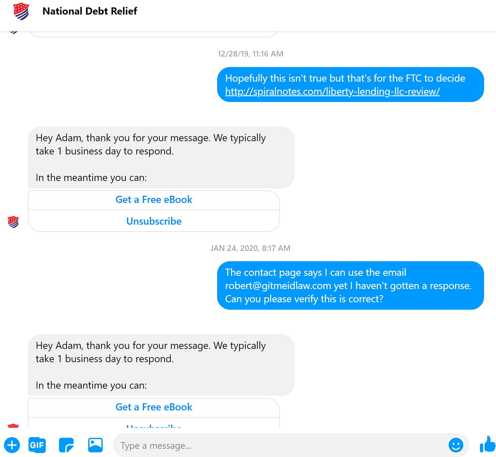This screenshot has width=496, height=457.
Task: Choose a sticker icon
Action: coord(66,445)
